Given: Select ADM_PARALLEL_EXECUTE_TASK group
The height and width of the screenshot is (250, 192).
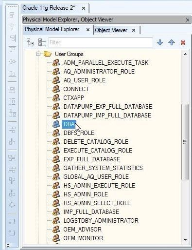Looking at the screenshot, I should (106, 63).
